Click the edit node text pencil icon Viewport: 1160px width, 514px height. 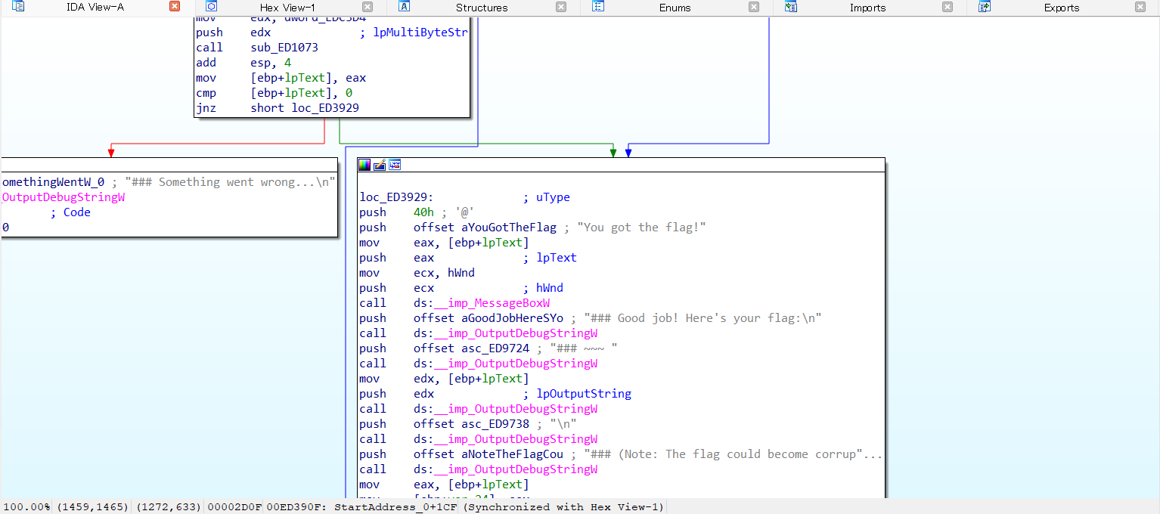(380, 165)
